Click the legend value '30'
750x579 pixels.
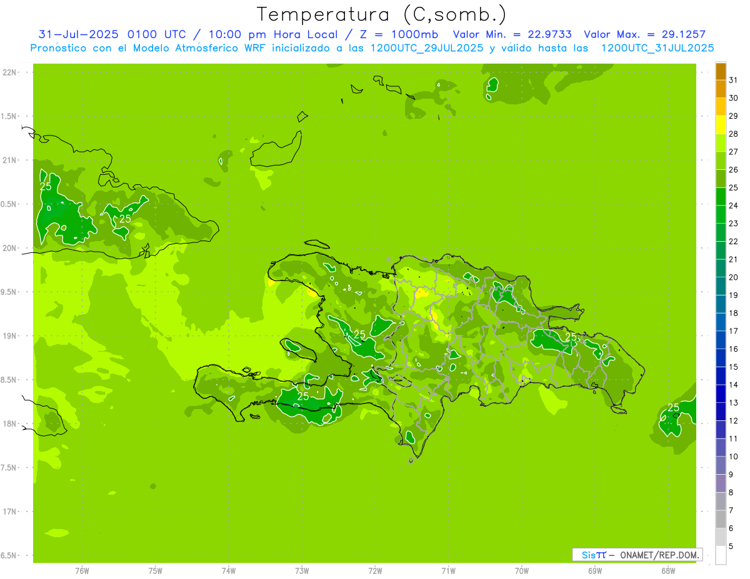[733, 98]
